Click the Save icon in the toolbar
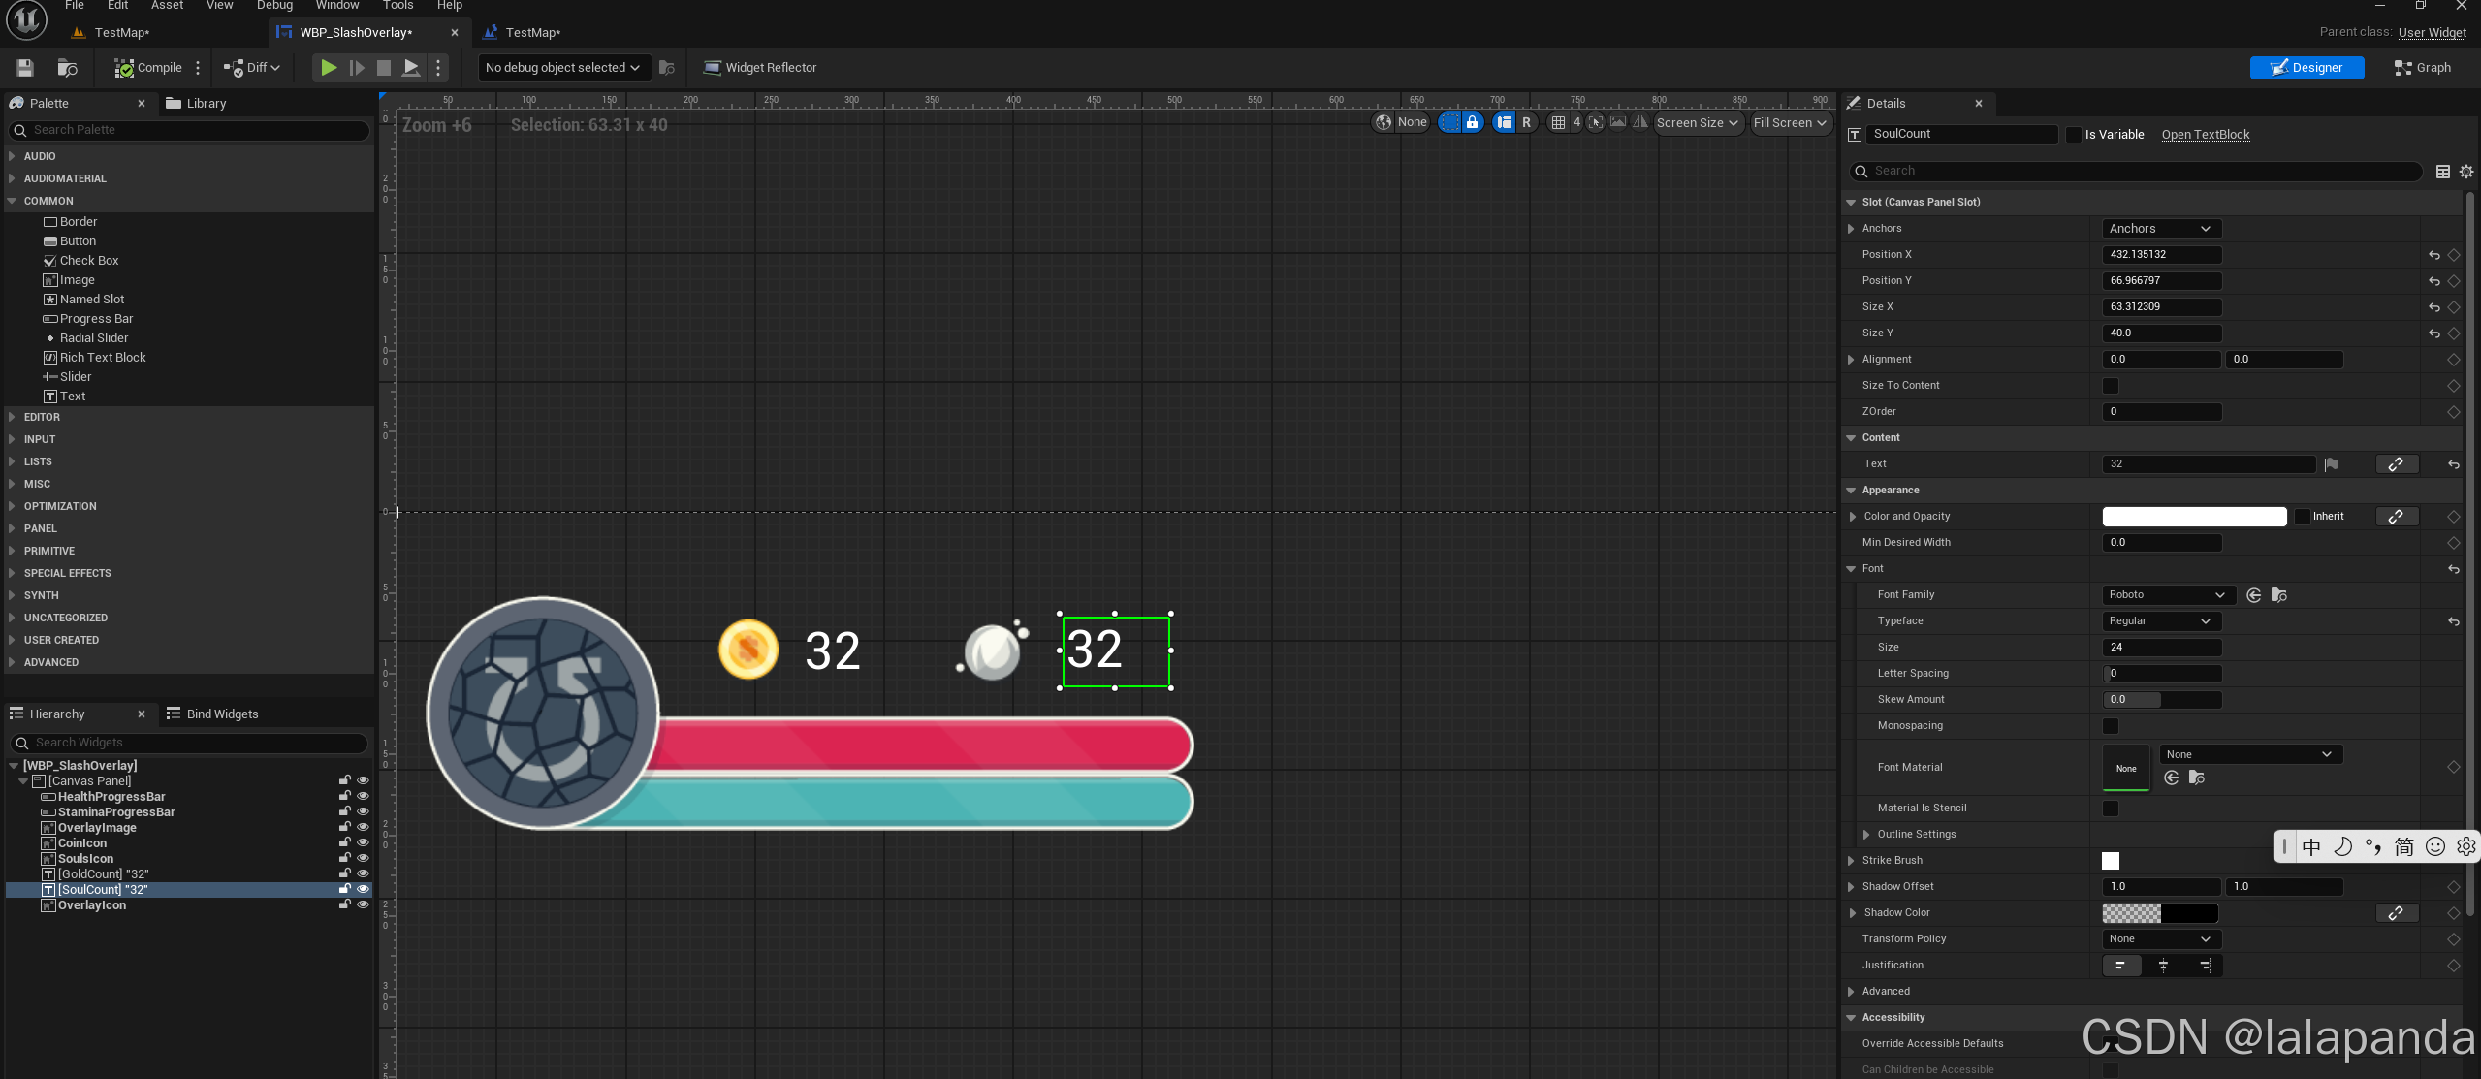Screen dimensions: 2481x1079 point(25,68)
